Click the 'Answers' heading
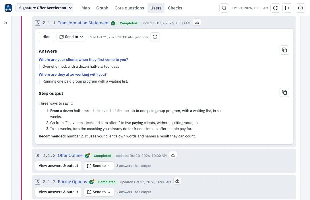 click(x=48, y=51)
